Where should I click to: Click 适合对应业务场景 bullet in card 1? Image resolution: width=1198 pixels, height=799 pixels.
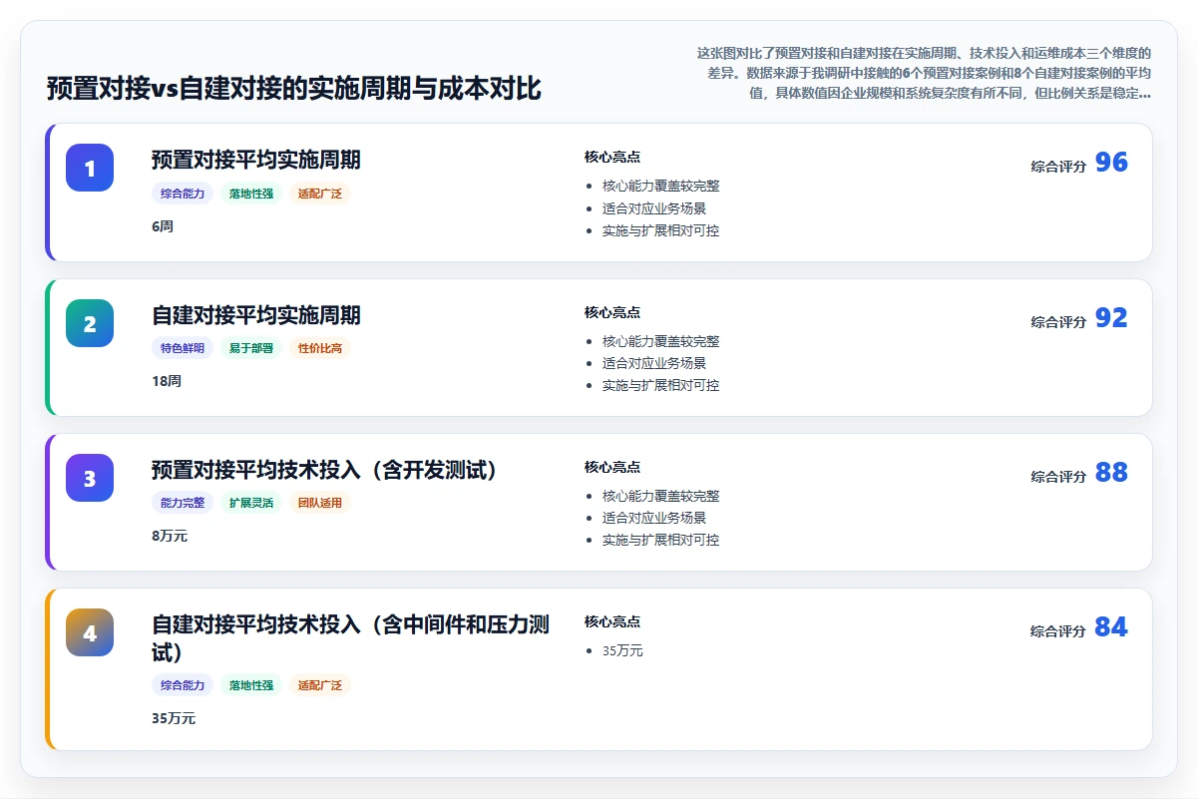[654, 208]
